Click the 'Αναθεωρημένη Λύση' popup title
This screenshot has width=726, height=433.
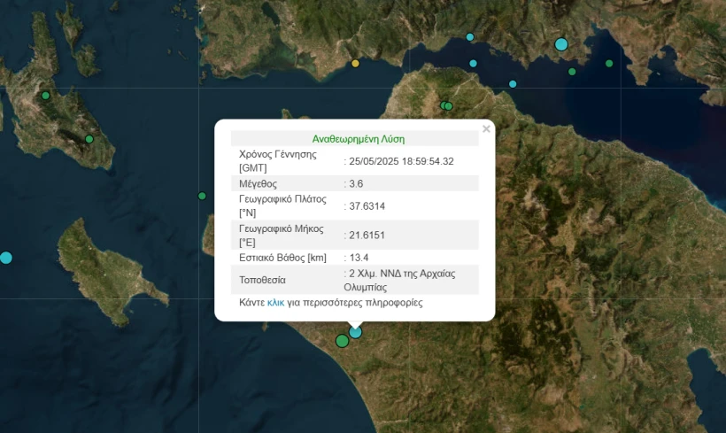[358, 139]
